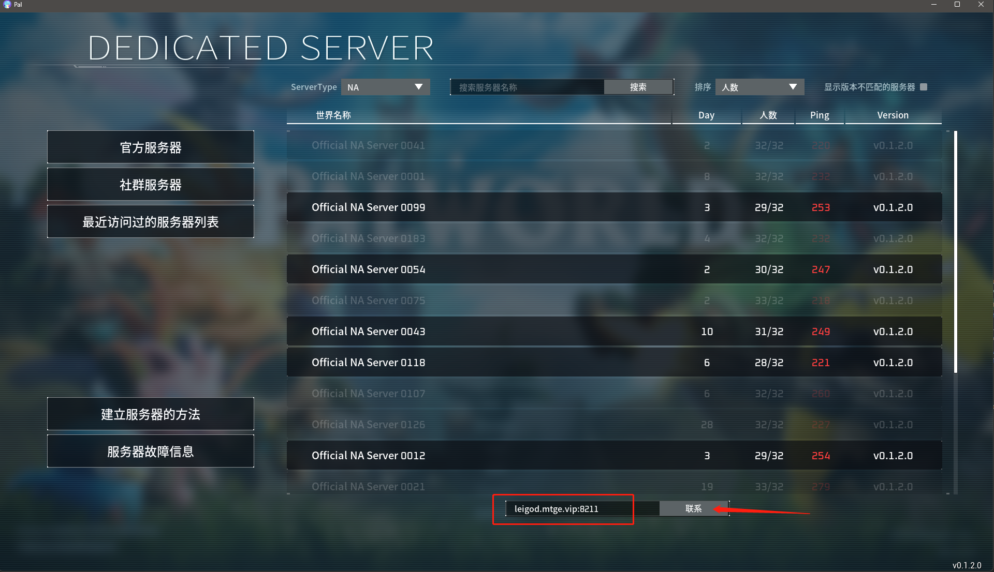The image size is (994, 572).
Task: Focus the 搜索服务器名称 search field
Action: (x=527, y=87)
